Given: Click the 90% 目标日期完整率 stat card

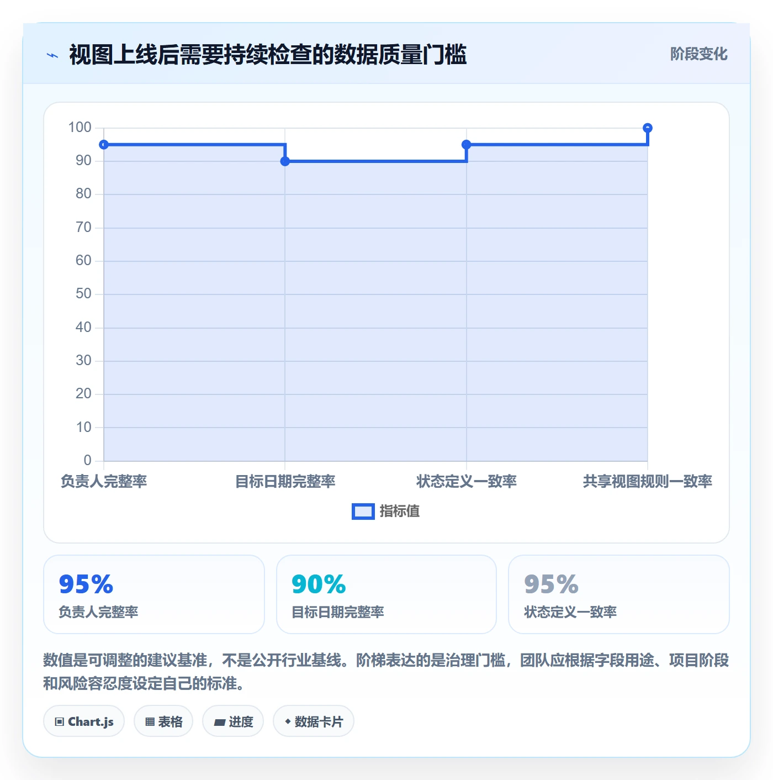Looking at the screenshot, I should coord(386,594).
